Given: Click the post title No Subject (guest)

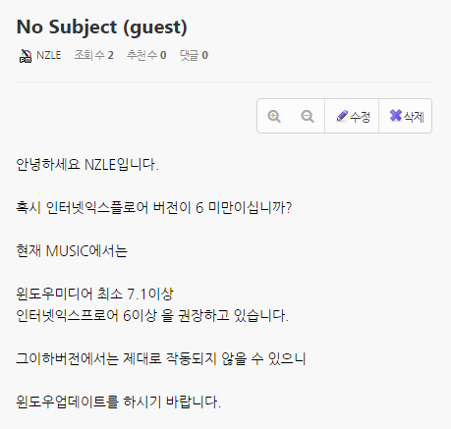Looking at the screenshot, I should (102, 27).
